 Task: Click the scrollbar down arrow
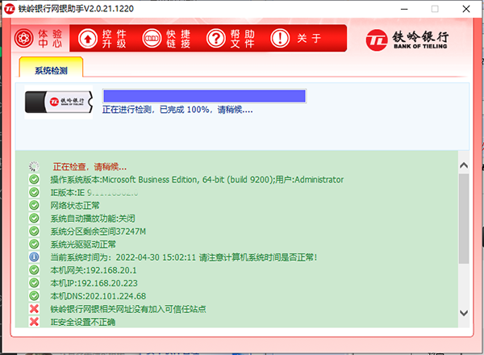(464, 313)
